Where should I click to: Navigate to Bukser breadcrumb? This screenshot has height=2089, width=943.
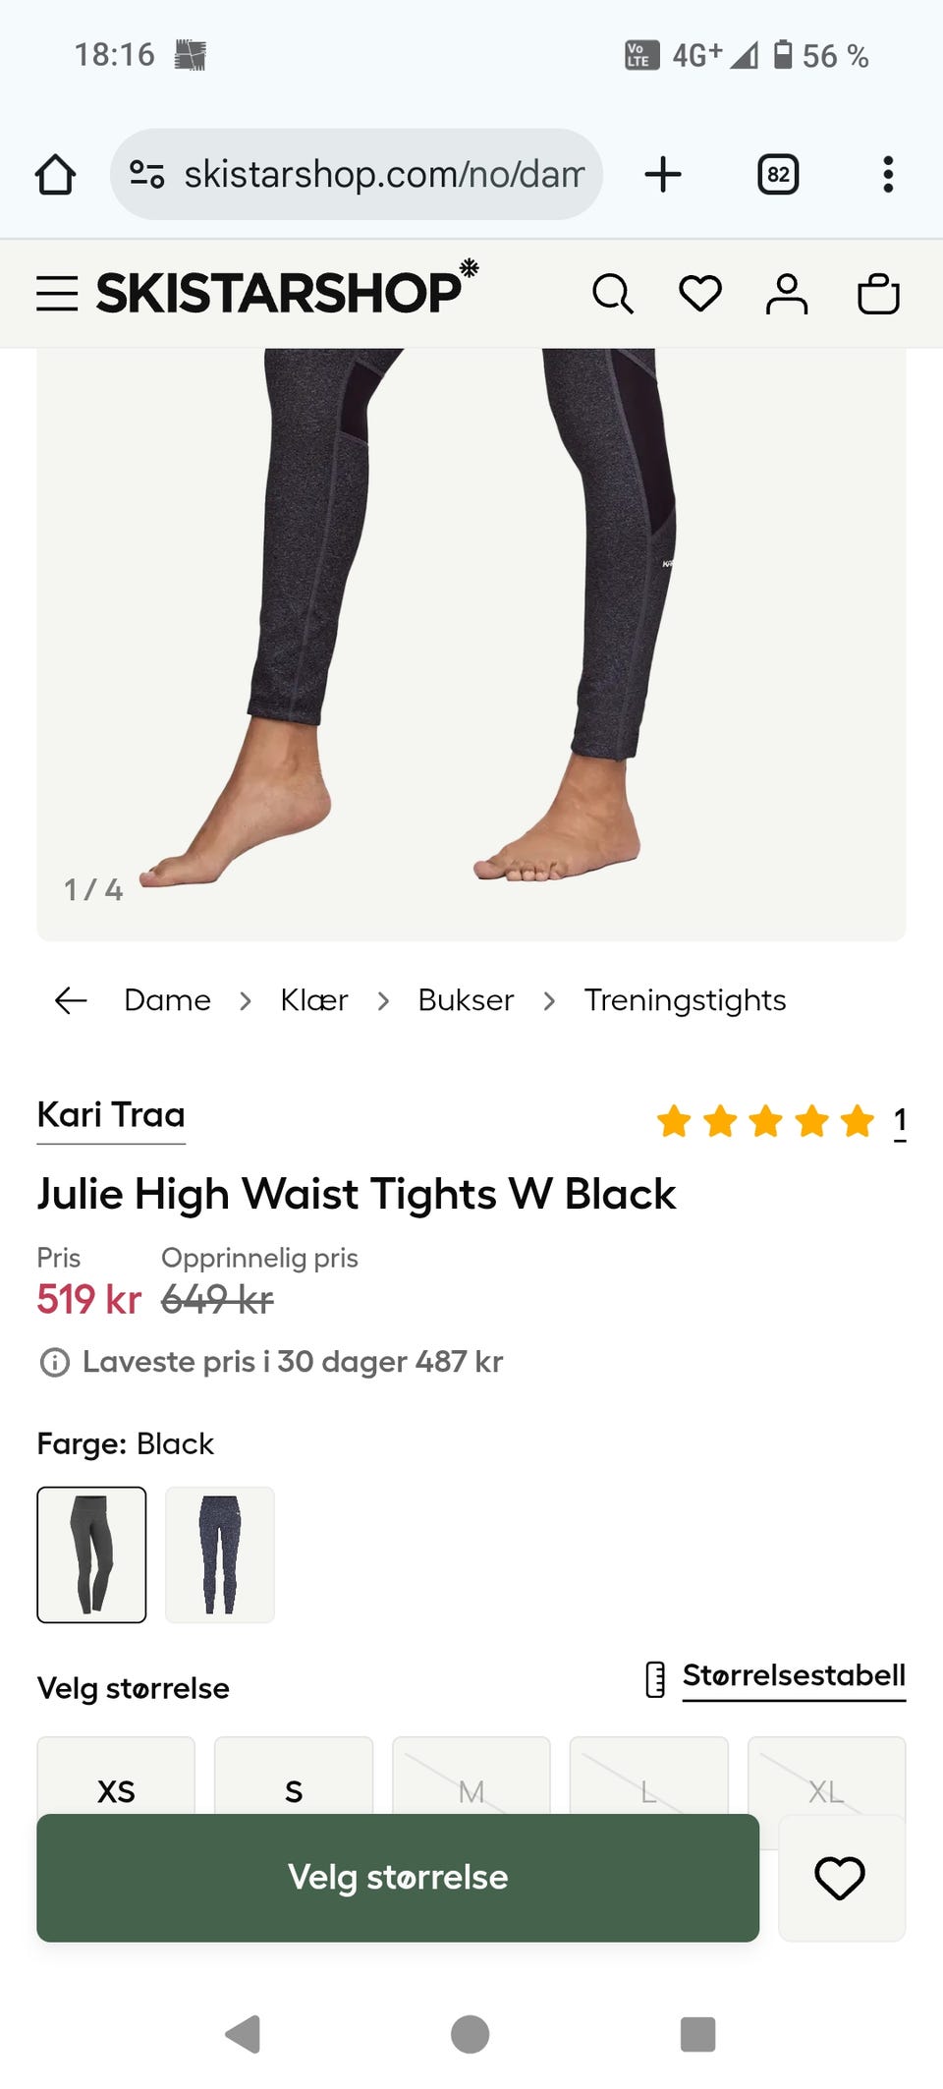click(x=466, y=1000)
